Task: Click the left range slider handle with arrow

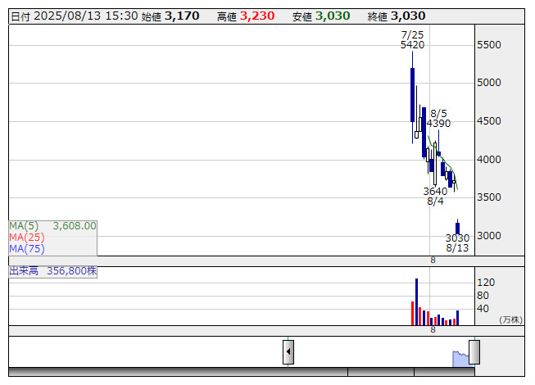Action: 288,352
